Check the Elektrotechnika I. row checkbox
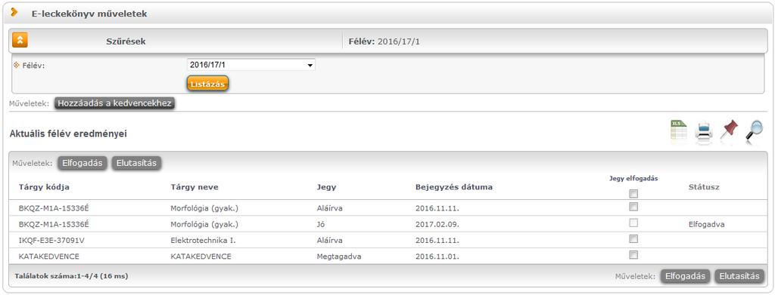Viewport: 775px width, 295px height. click(633, 239)
